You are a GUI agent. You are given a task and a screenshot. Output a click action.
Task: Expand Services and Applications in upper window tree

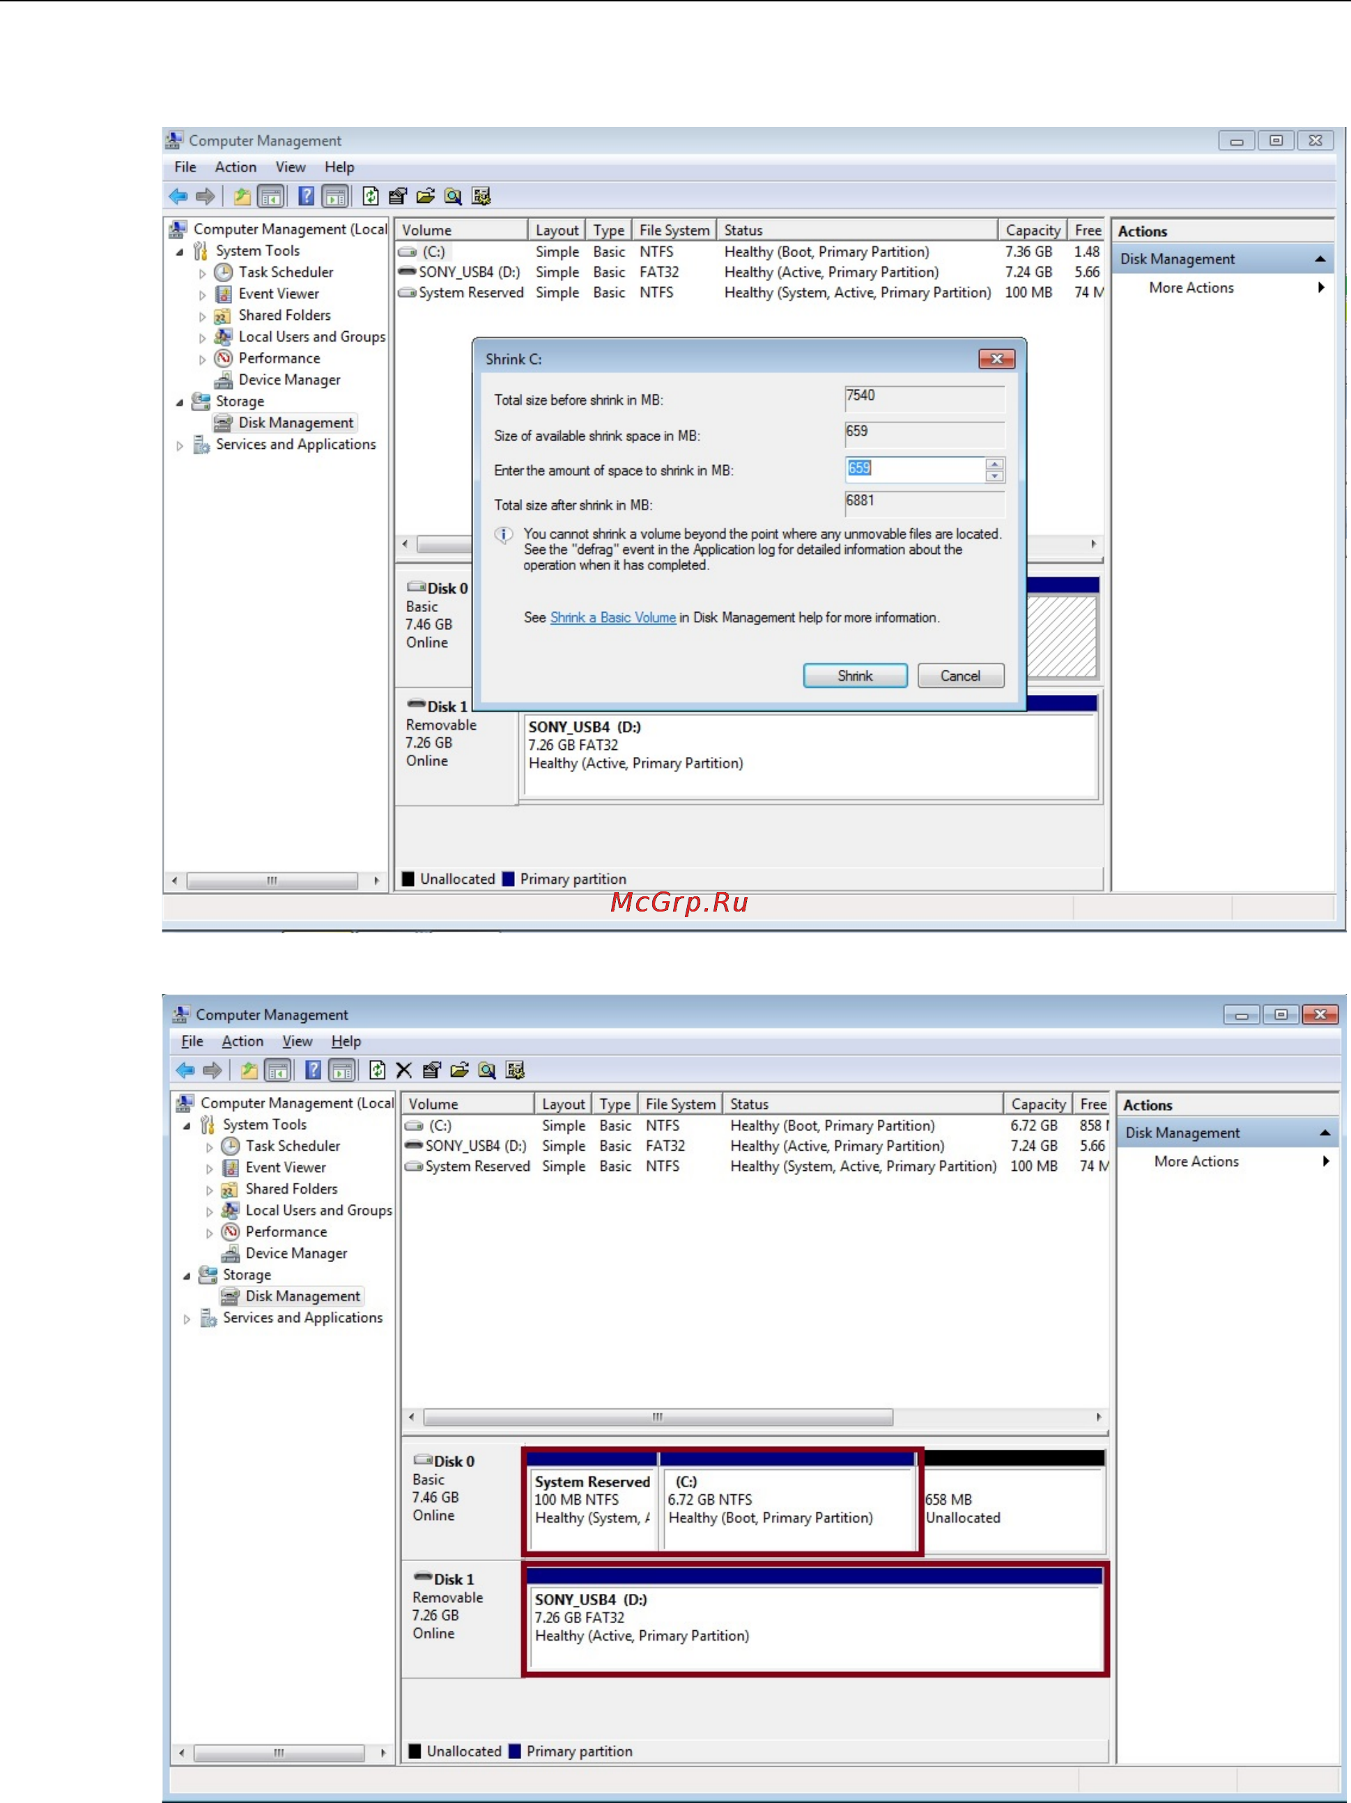tap(179, 446)
